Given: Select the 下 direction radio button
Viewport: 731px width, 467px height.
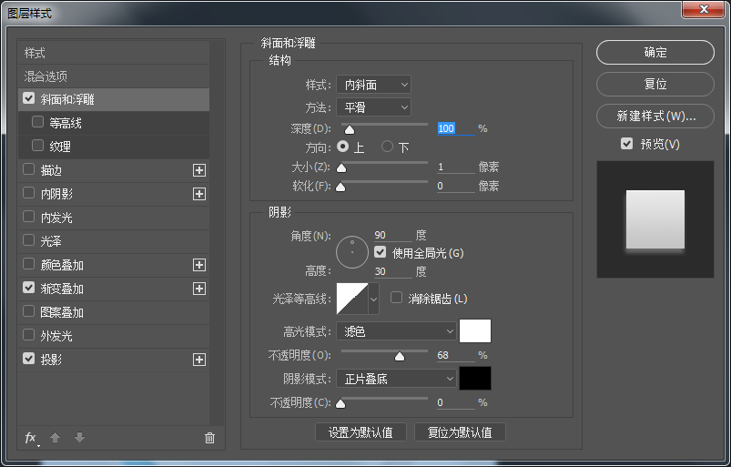Looking at the screenshot, I should (x=387, y=147).
